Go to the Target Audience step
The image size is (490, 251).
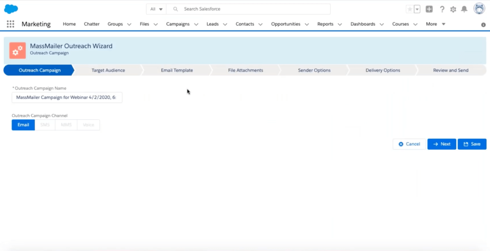(108, 70)
